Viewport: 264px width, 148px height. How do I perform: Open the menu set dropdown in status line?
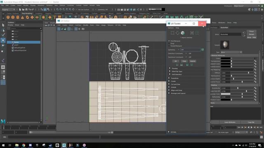(8, 9)
